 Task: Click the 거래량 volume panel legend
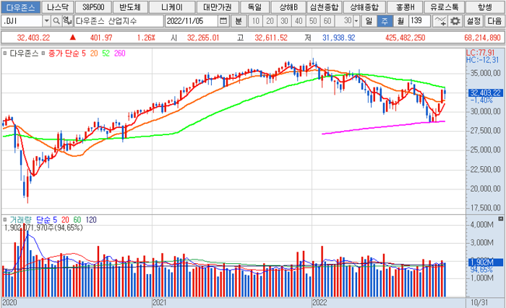click(x=21, y=220)
